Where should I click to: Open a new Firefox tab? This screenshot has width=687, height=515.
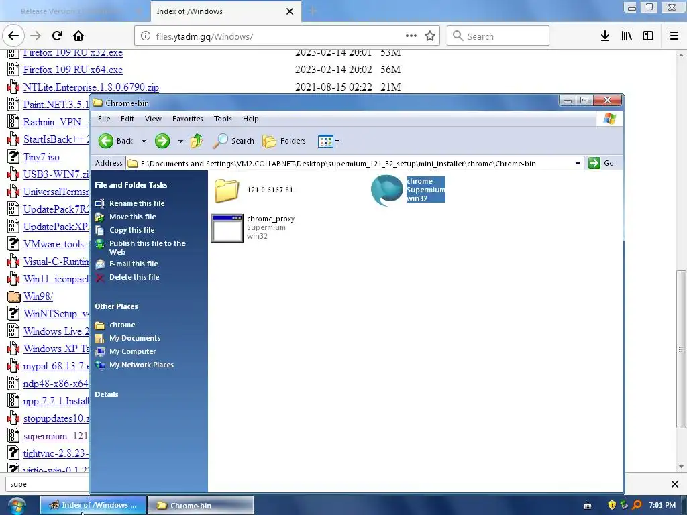click(313, 11)
